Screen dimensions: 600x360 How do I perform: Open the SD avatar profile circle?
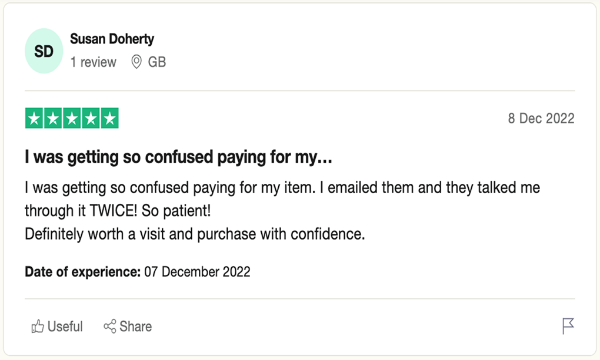point(44,51)
